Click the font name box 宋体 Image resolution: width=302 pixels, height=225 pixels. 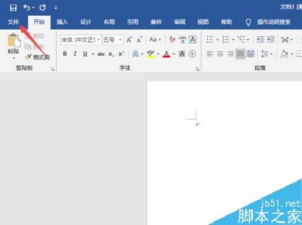79,40
